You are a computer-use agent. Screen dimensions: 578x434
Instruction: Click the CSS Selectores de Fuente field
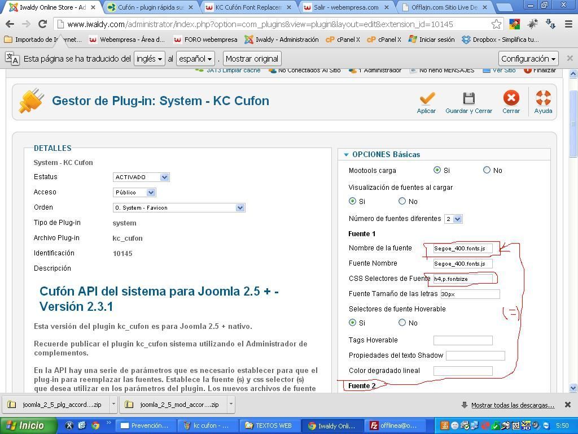click(x=463, y=279)
